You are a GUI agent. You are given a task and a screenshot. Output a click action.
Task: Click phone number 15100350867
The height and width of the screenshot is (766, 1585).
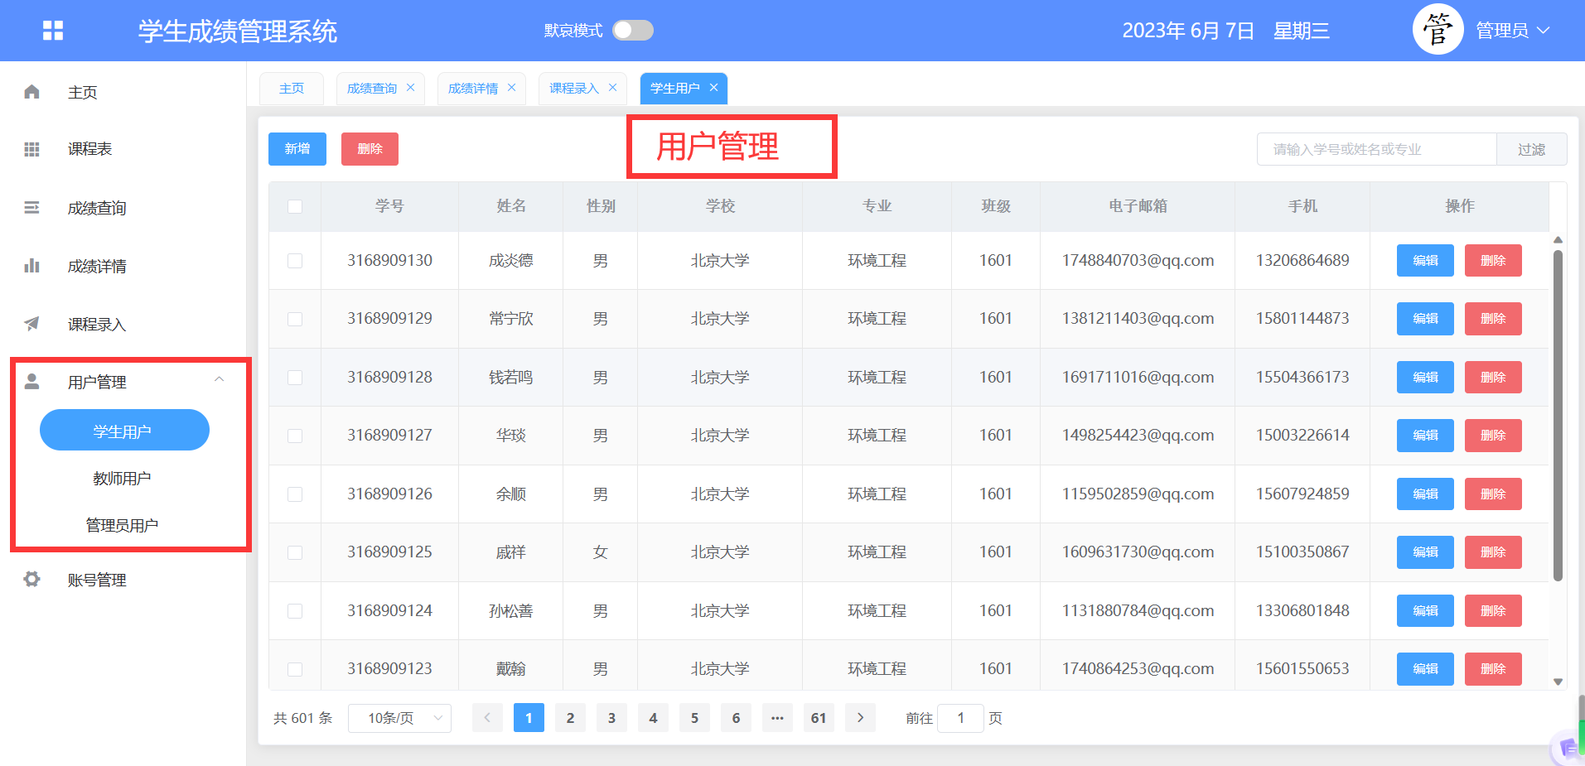(1302, 552)
